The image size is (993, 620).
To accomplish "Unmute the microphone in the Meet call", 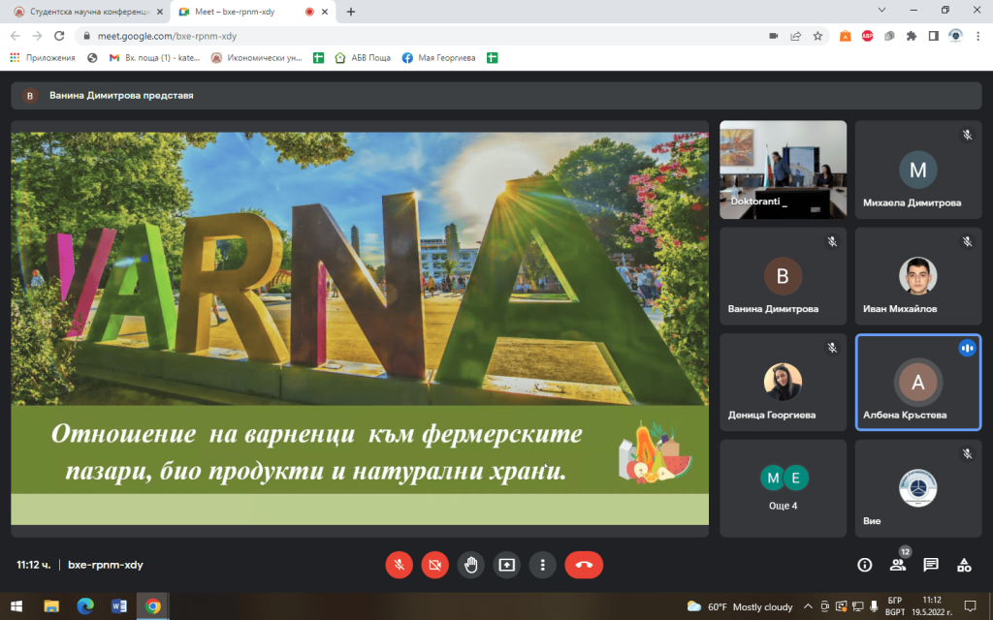I will click(399, 565).
